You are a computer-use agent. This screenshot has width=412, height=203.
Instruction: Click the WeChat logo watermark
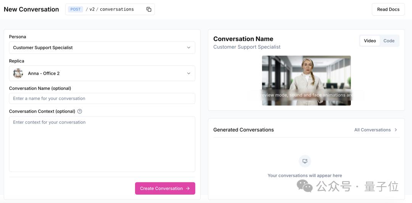tap(305, 186)
